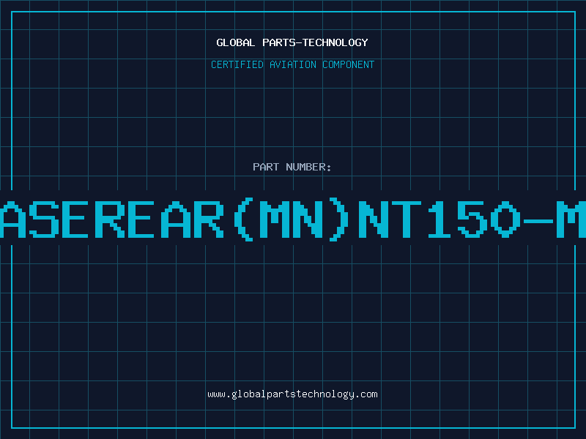Open the www.globalpartstechnology.com link
586x439 pixels.
click(x=292, y=394)
